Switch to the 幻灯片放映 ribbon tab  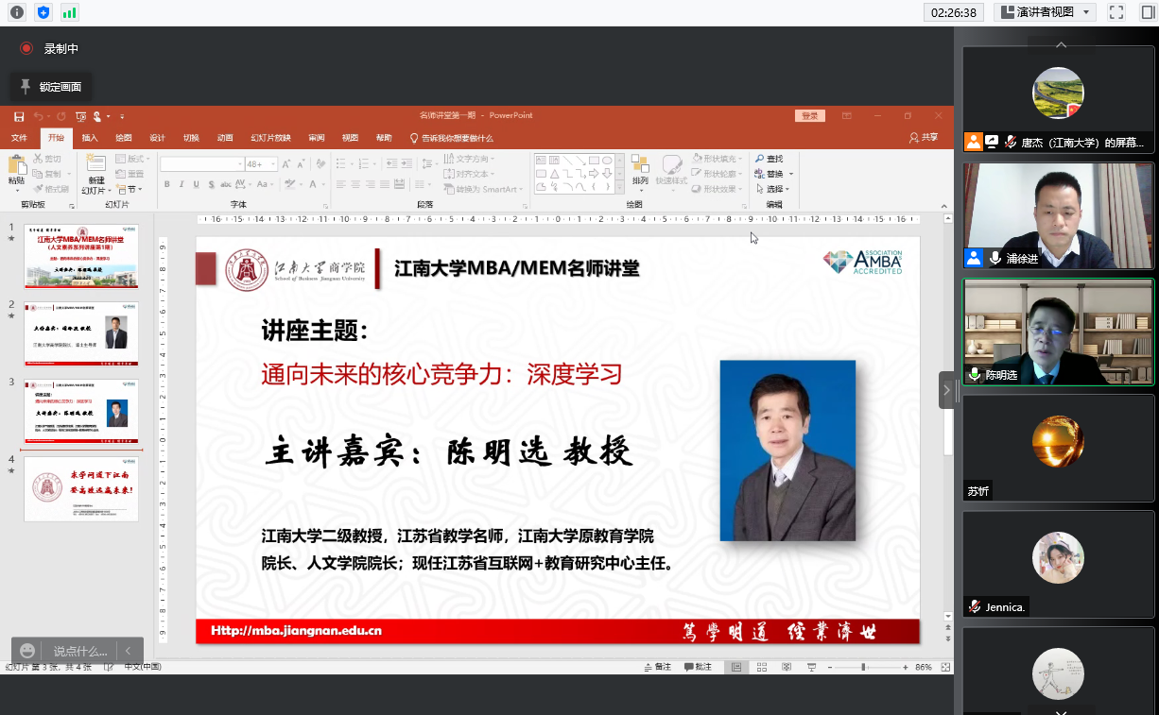pos(270,138)
